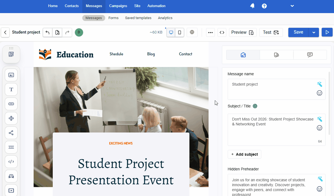Open the Automation menu
Image resolution: width=334 pixels, height=196 pixels.
[x=156, y=6]
